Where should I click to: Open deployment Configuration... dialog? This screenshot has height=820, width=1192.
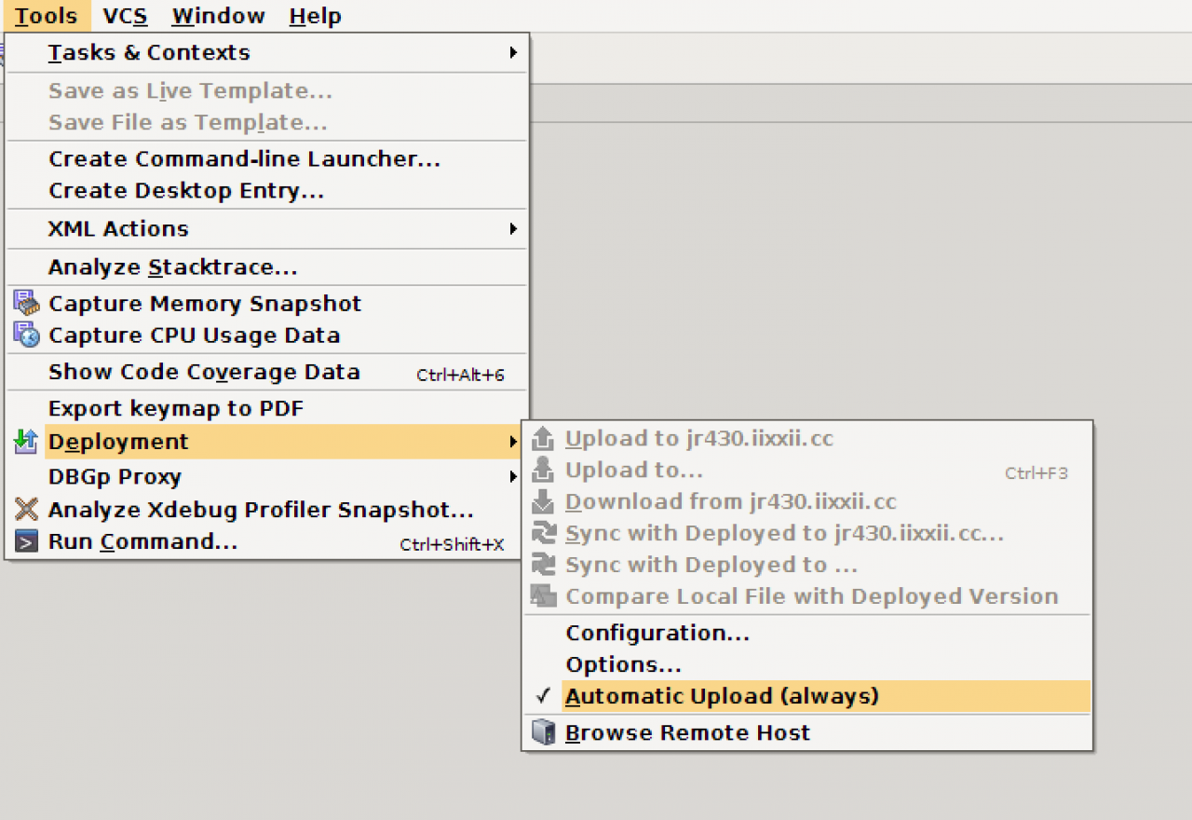click(657, 634)
